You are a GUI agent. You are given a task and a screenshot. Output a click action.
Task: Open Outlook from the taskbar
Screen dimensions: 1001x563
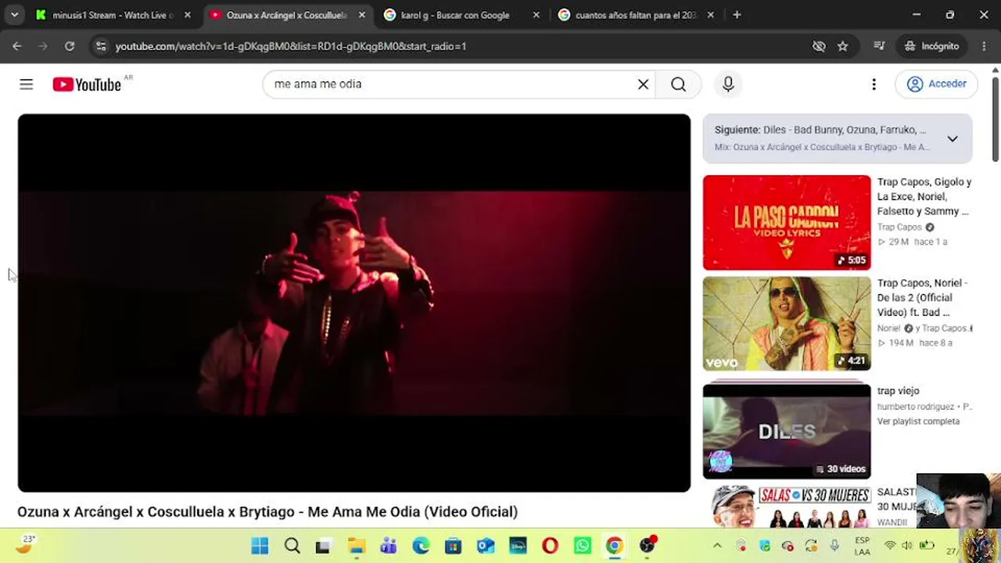coord(485,546)
